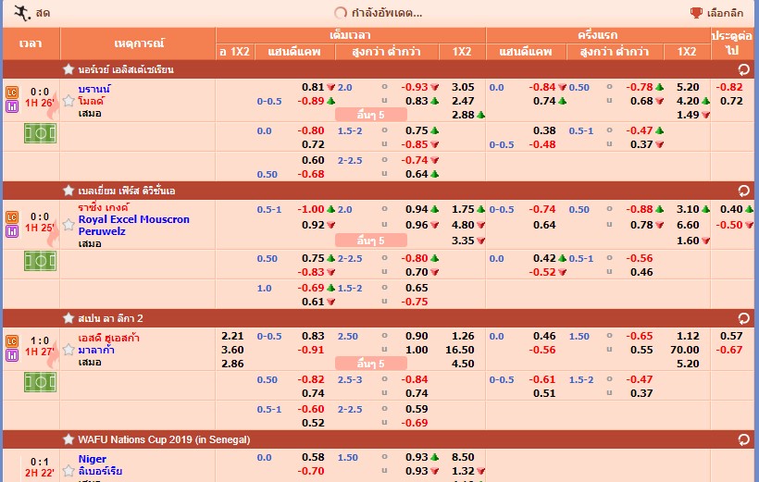Open the บรานน์ team name
This screenshot has height=482, width=759.
tap(94, 89)
